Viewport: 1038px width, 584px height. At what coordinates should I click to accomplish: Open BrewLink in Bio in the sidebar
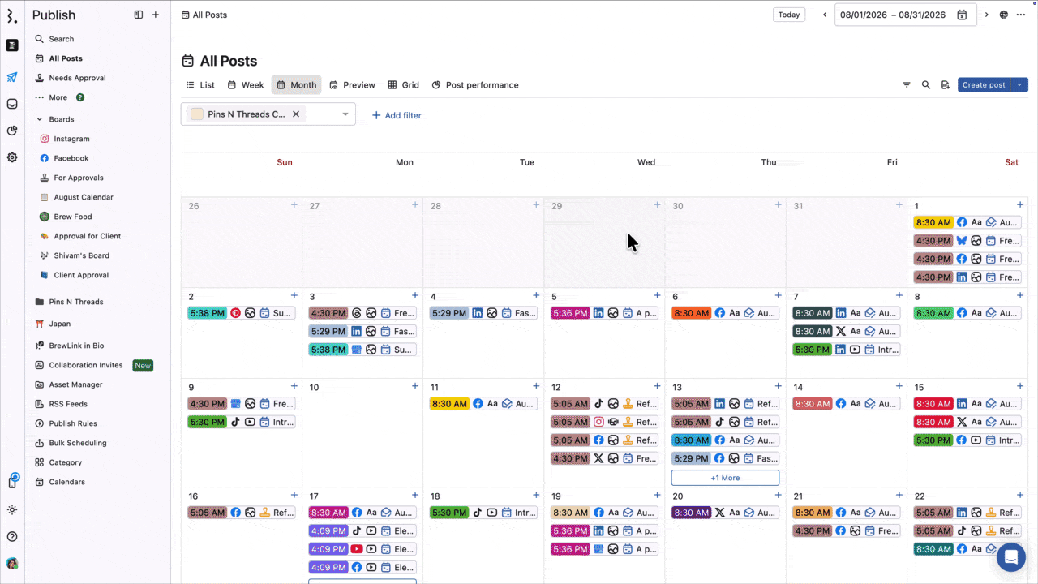click(76, 346)
